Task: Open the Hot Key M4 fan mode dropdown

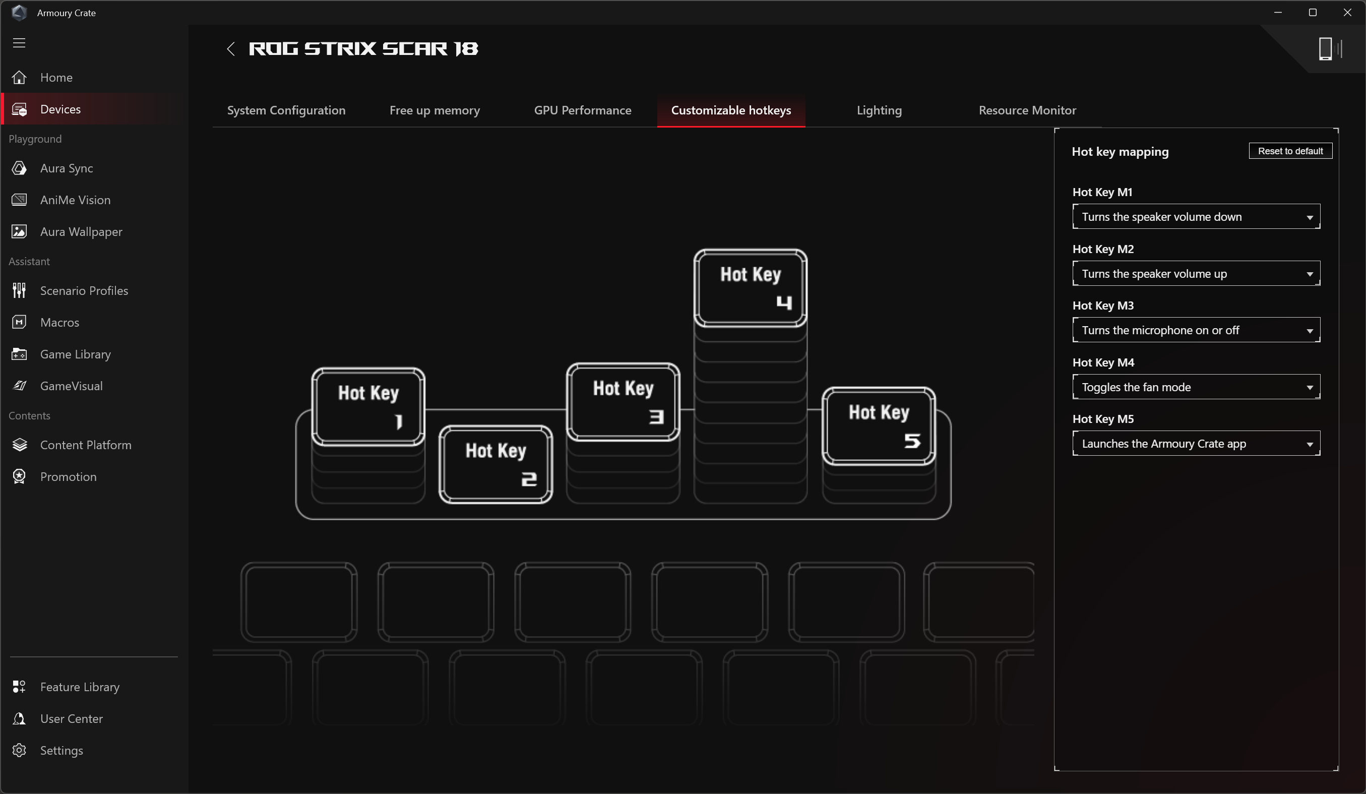Action: [1196, 387]
